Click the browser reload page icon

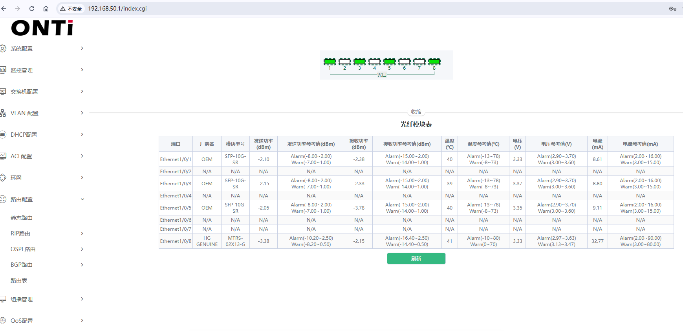point(32,9)
